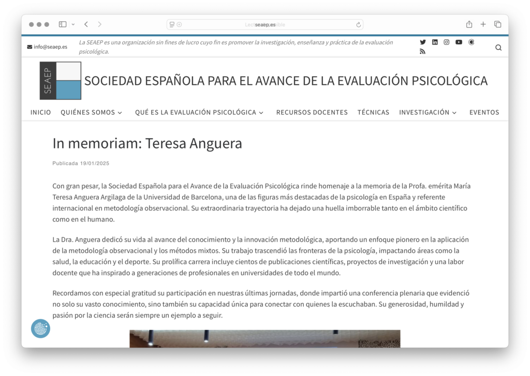
Task: Go to the Inicio menu item
Action: pyautogui.click(x=40, y=112)
